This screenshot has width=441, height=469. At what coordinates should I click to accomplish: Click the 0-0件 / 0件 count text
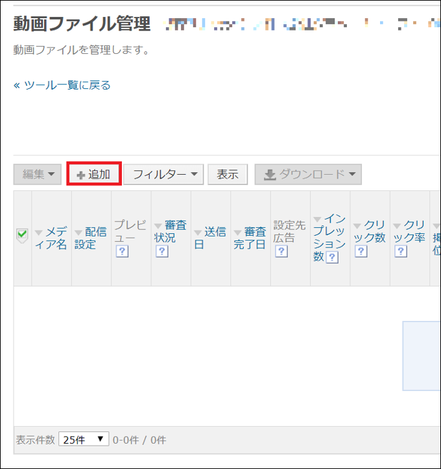point(139,440)
